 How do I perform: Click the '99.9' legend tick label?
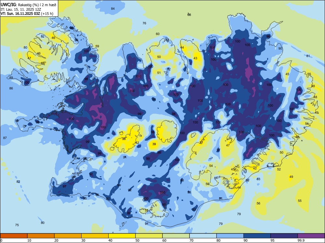click(301, 240)
